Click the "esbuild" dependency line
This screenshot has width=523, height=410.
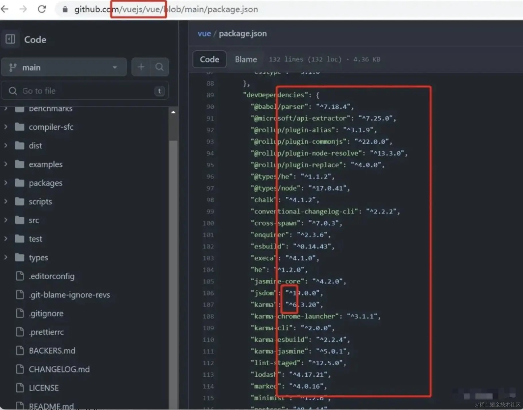[x=293, y=247]
